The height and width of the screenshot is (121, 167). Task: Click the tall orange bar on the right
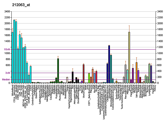(136, 72)
